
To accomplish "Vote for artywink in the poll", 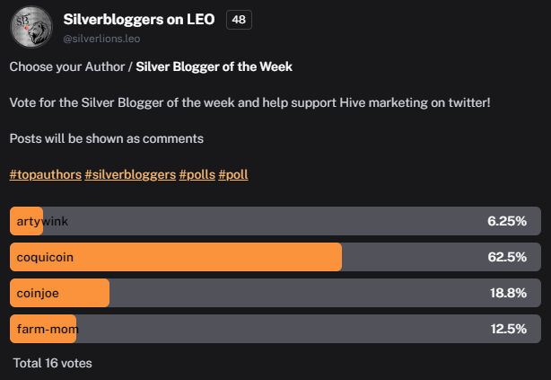I will pos(275,221).
